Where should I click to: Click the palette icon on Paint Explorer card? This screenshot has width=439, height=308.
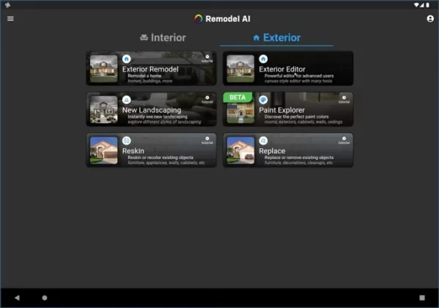(x=263, y=100)
